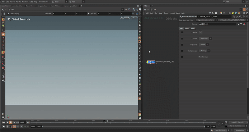249x132 pixels.
Task: Open the Windows menu
Action: 25,2
